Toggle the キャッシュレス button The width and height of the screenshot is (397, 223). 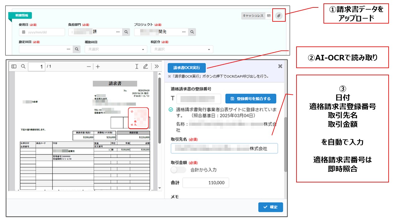(253, 15)
